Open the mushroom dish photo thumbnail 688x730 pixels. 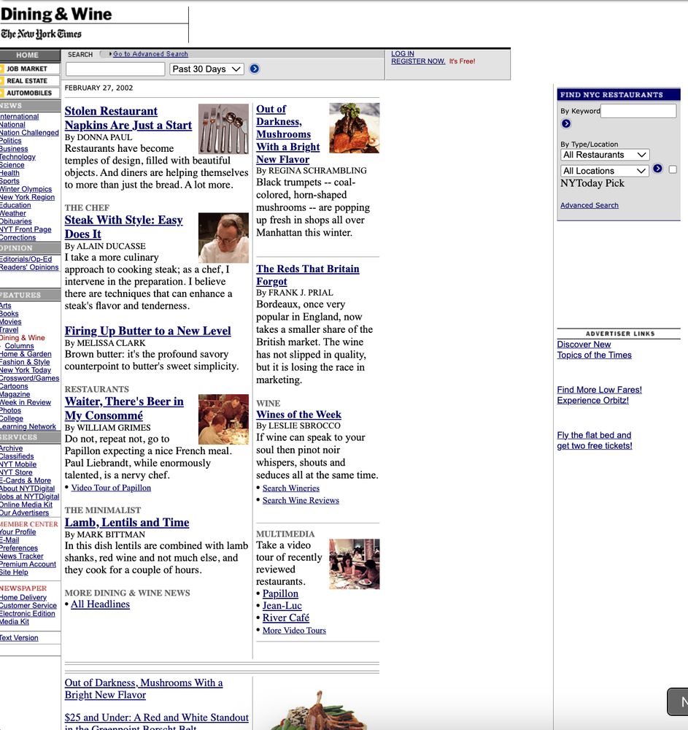355,128
